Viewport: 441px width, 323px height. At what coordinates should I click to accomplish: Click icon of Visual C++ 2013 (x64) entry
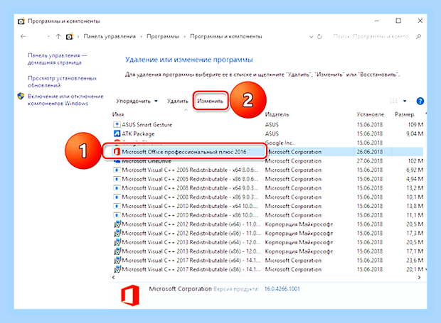point(117,242)
